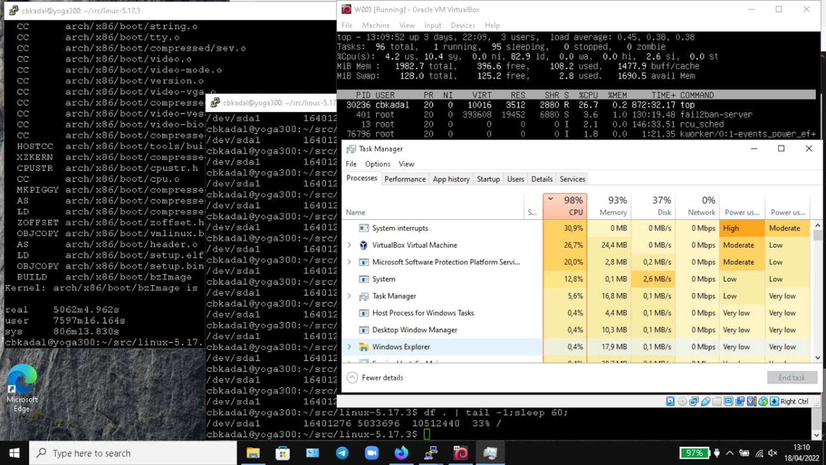Sort processes by Memory column
Screen dimensions: 826x465
(x=610, y=206)
